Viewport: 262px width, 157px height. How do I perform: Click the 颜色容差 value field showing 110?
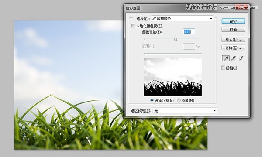click(x=189, y=32)
